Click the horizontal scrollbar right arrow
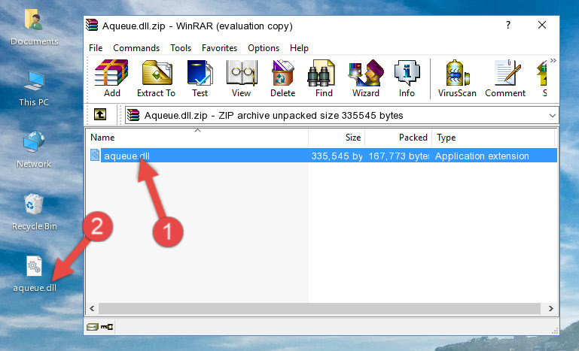579x351 pixels. click(550, 308)
